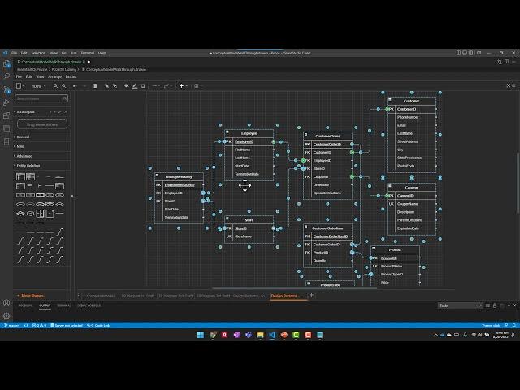Open the Search view in the activity bar
520x390 pixels.
click(x=6, y=76)
